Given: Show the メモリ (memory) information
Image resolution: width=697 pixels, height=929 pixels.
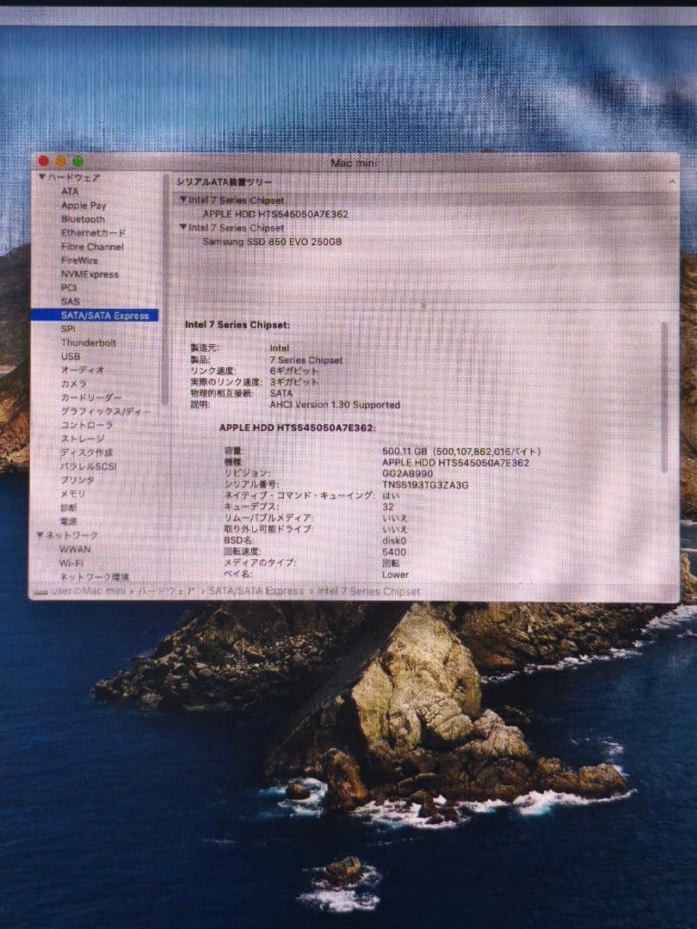Looking at the screenshot, I should (72, 494).
